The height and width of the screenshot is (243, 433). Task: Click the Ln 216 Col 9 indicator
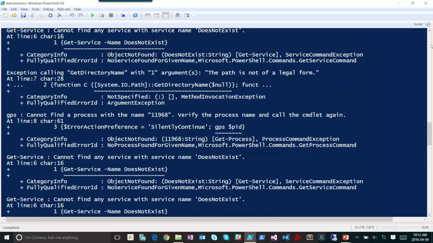(x=364, y=227)
